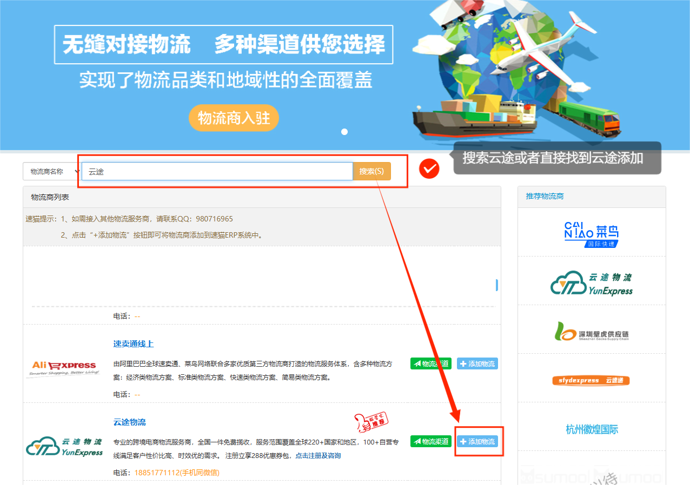Click the plus icon on 云途物流 添加物流
The width and height of the screenshot is (690, 485).
tap(463, 441)
